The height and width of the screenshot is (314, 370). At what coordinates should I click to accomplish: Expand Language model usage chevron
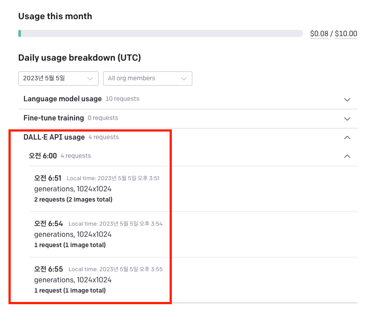click(x=347, y=99)
